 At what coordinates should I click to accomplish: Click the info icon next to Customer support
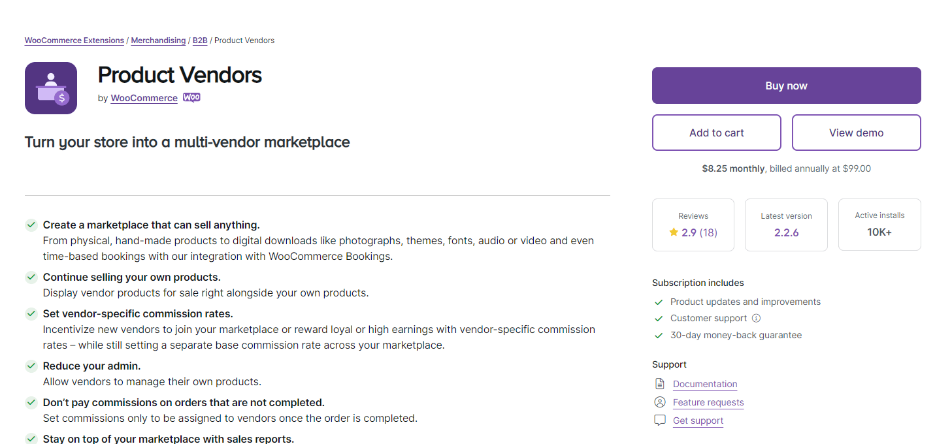pos(757,319)
